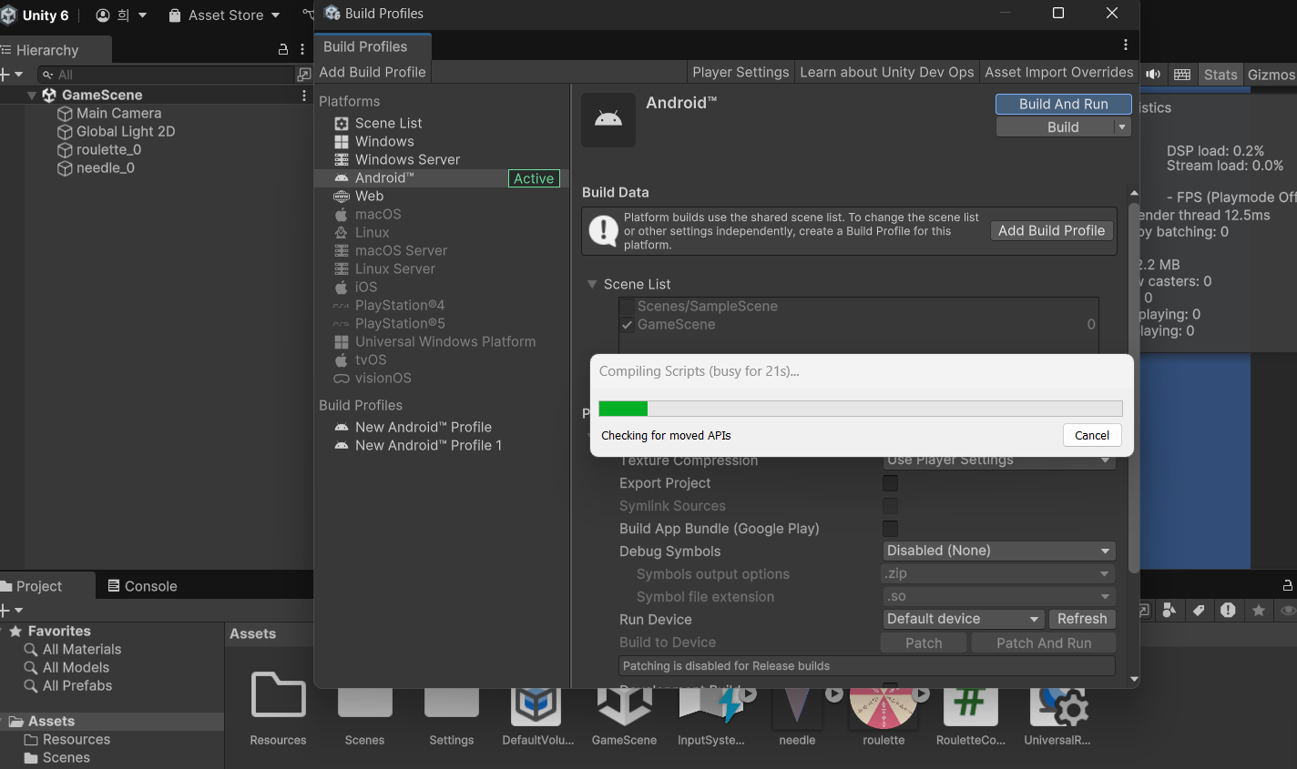Open Hierarchy search in a separate window
This screenshot has width=1297, height=769.
click(x=304, y=75)
